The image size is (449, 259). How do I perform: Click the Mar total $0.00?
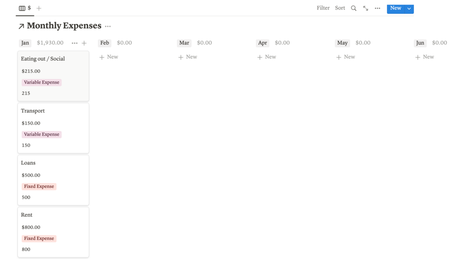205,43
